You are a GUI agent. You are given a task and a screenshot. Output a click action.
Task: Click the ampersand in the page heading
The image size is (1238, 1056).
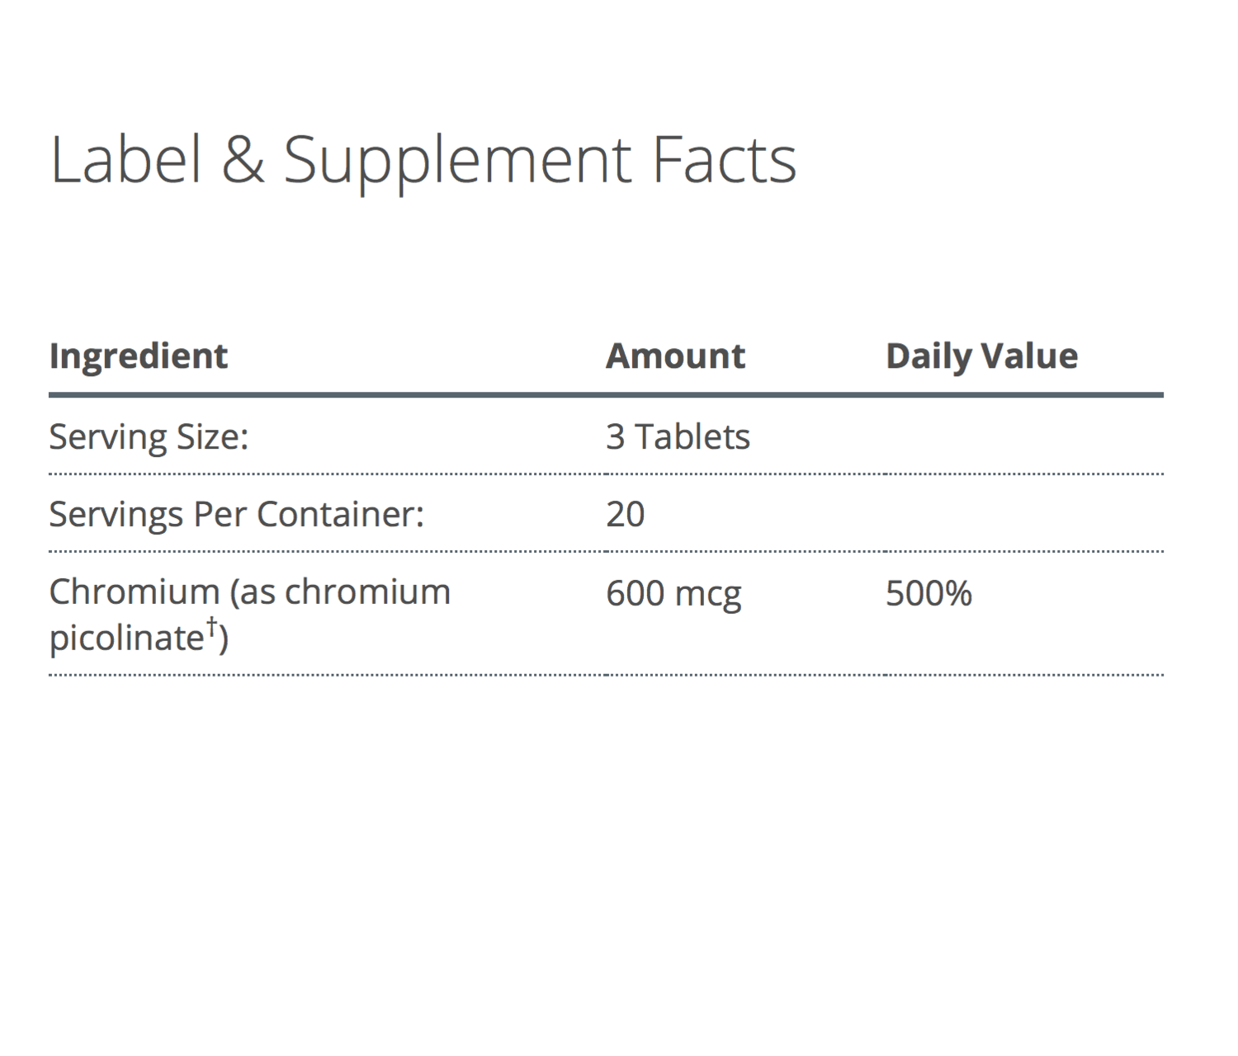[243, 159]
